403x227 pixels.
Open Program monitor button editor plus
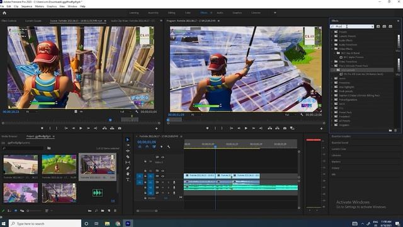(321, 129)
